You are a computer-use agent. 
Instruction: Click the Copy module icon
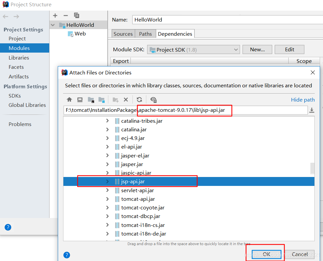pos(77,16)
